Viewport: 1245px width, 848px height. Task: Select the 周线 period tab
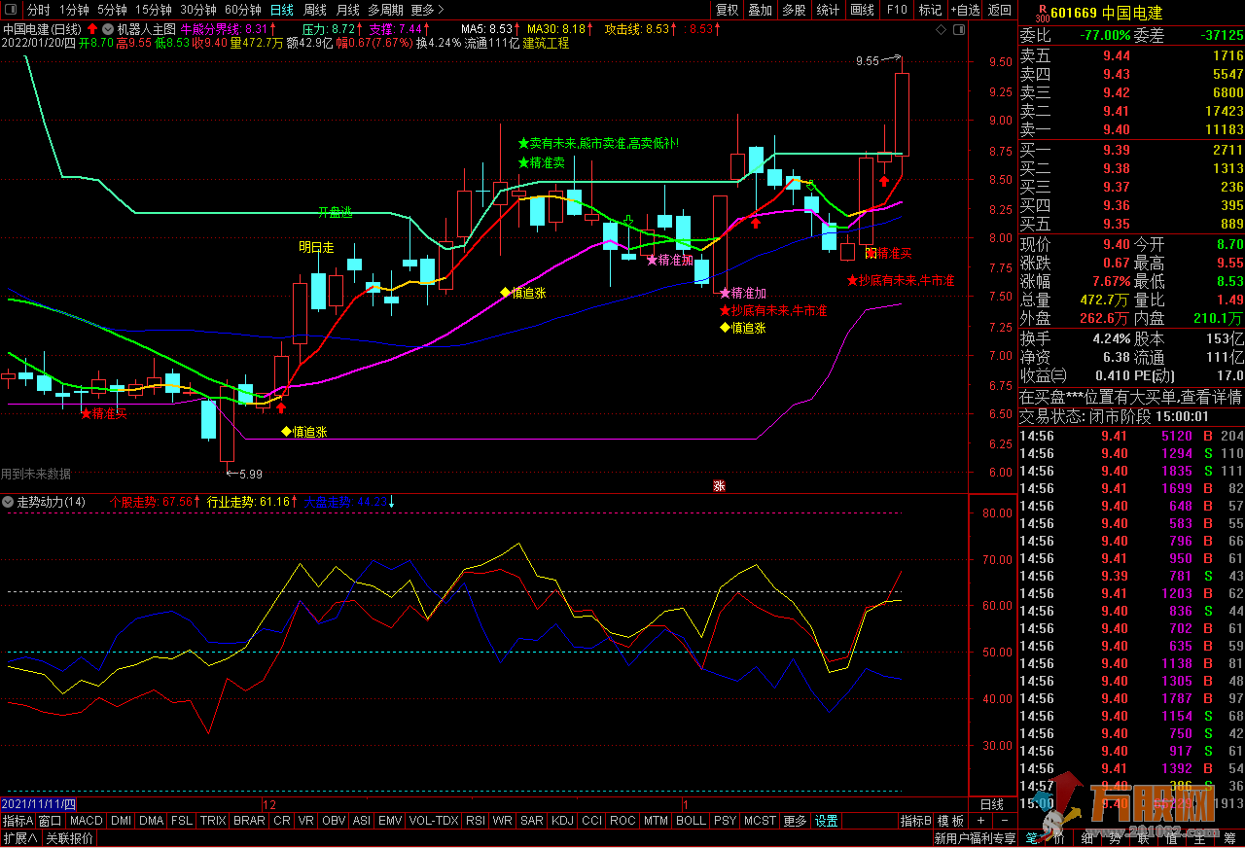coord(315,10)
